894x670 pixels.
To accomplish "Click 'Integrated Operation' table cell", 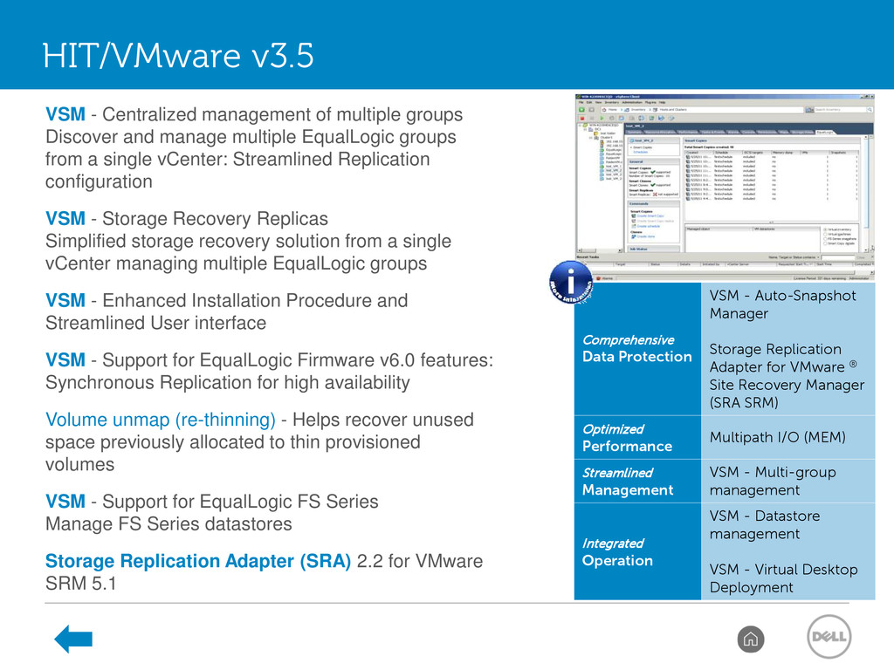I will coord(637,552).
